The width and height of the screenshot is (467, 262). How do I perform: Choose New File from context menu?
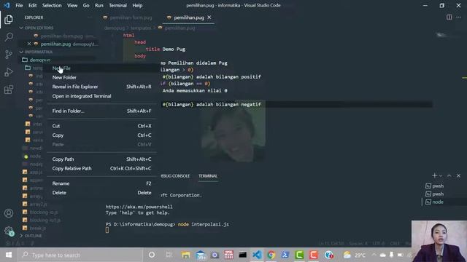click(x=101, y=68)
